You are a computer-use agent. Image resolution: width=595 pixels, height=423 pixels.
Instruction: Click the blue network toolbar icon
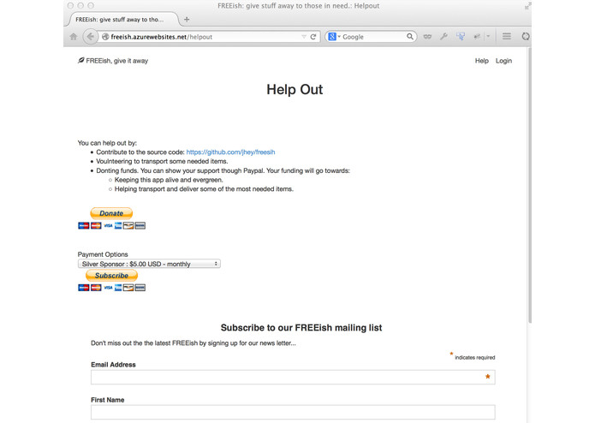461,37
